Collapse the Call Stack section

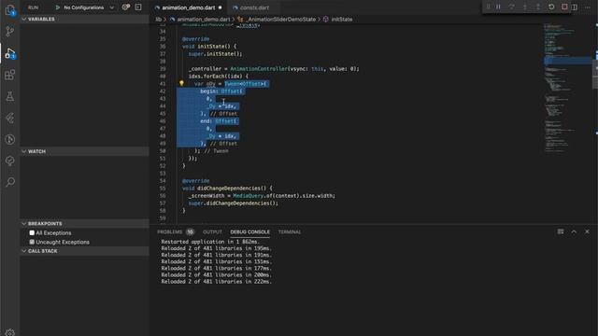pyautogui.click(x=85, y=251)
